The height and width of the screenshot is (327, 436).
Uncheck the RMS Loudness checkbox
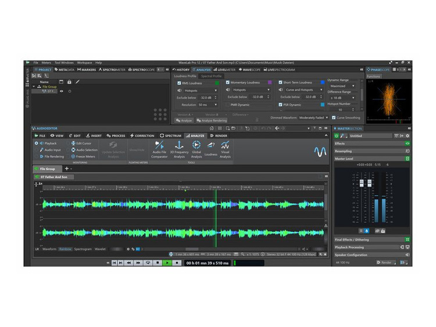click(x=179, y=83)
